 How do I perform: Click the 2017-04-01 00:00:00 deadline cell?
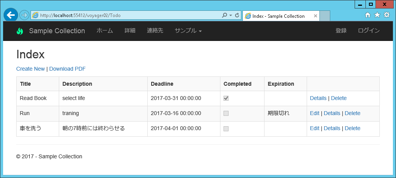click(184, 129)
